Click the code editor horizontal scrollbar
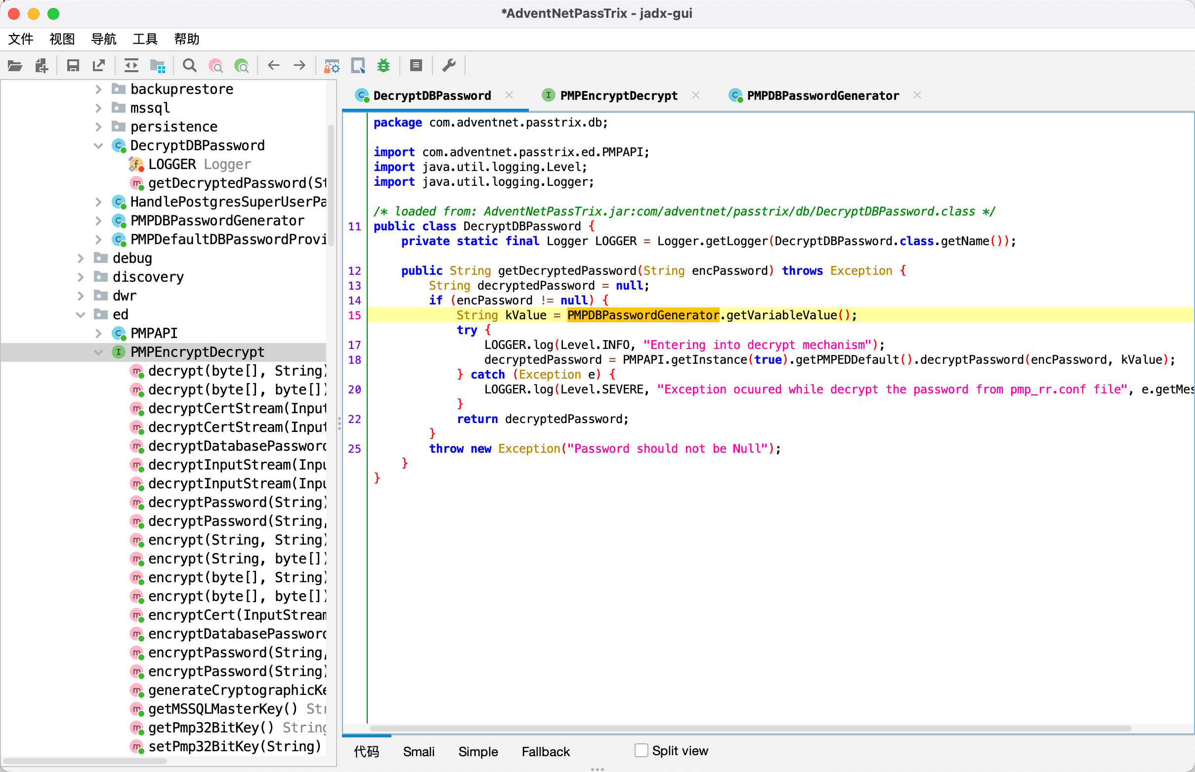This screenshot has width=1195, height=772. point(750,728)
